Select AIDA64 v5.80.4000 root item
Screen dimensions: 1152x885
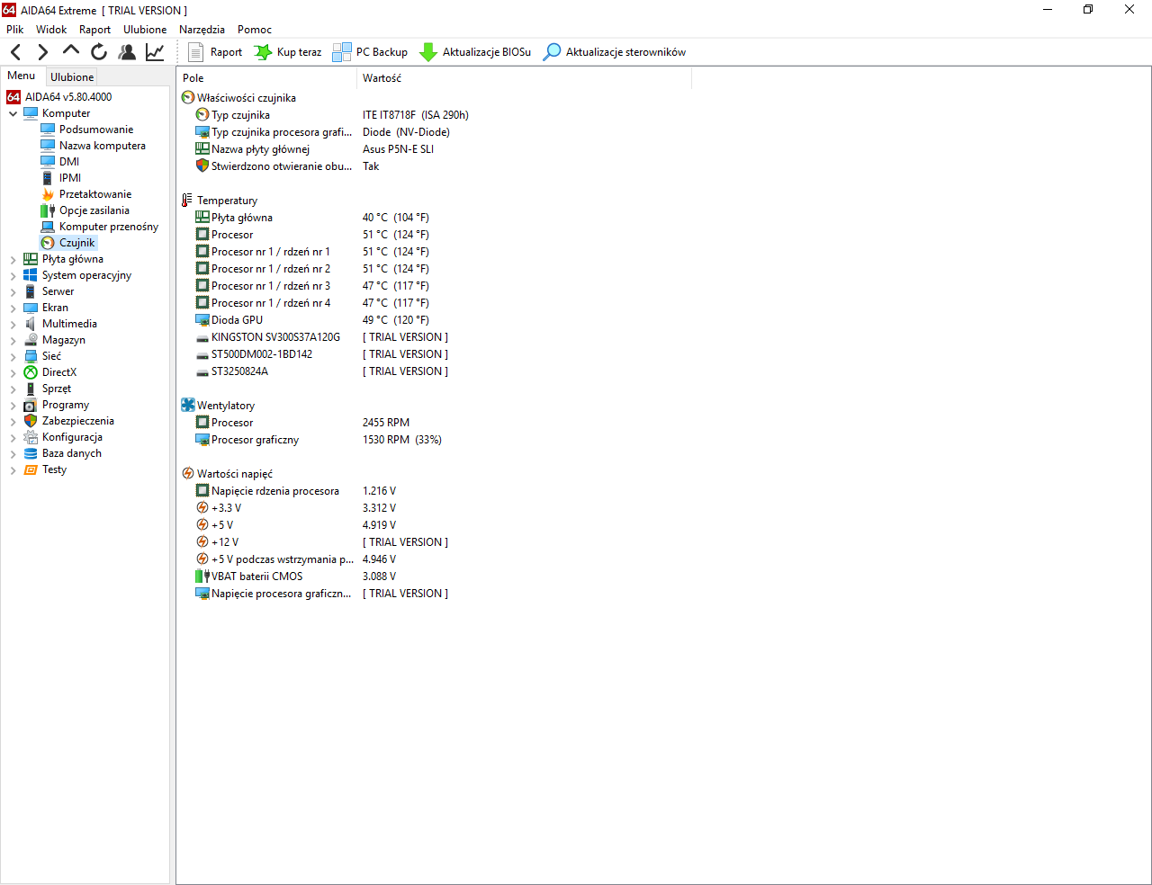59,97
